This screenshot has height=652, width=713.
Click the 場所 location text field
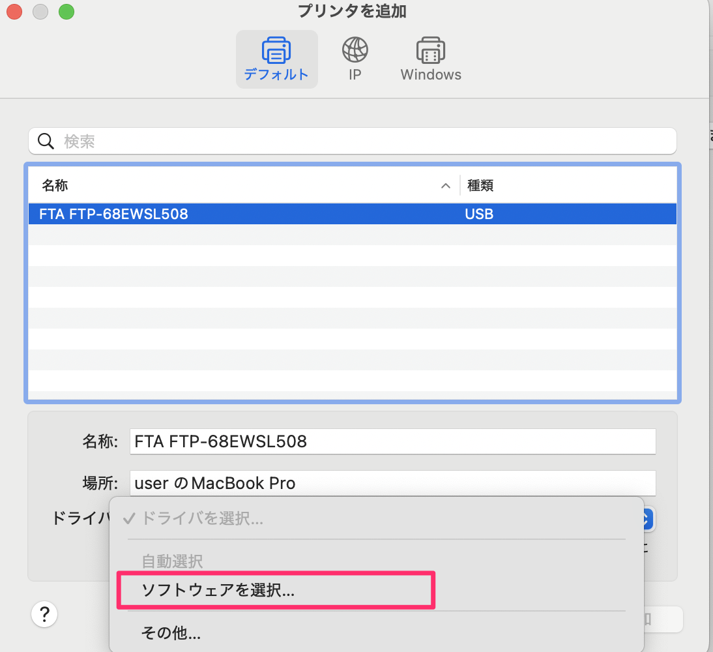pyautogui.click(x=392, y=483)
